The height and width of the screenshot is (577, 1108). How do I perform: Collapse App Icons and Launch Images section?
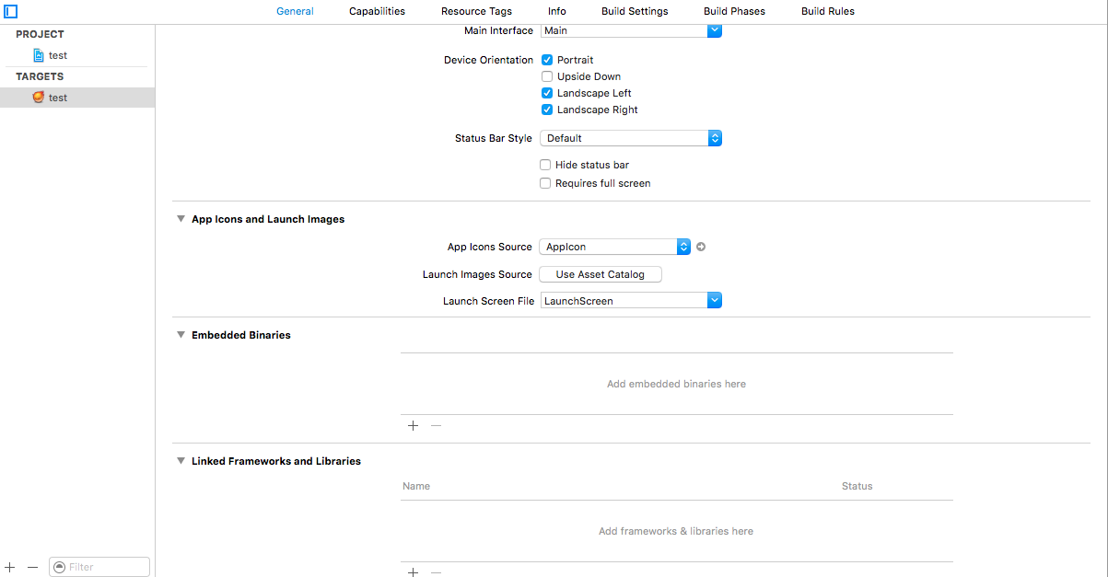[181, 219]
